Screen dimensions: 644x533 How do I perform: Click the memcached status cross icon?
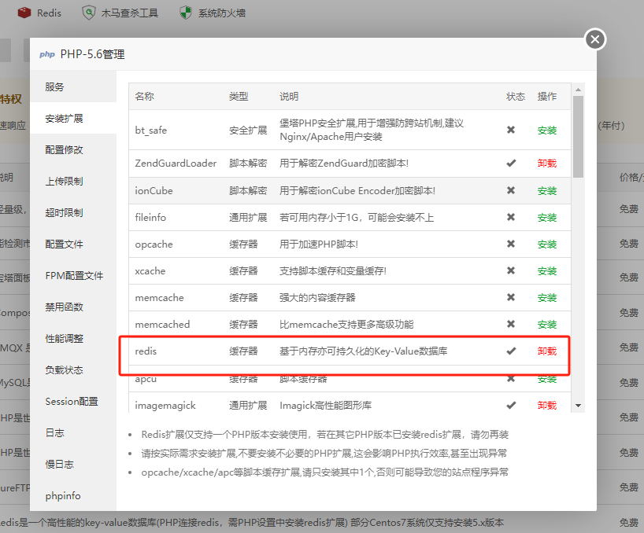[511, 324]
